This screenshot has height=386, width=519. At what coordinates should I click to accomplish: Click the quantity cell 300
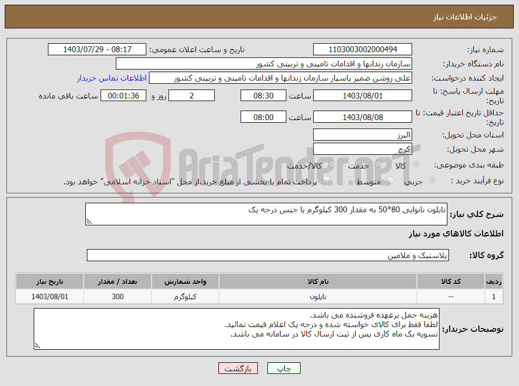tap(117, 296)
